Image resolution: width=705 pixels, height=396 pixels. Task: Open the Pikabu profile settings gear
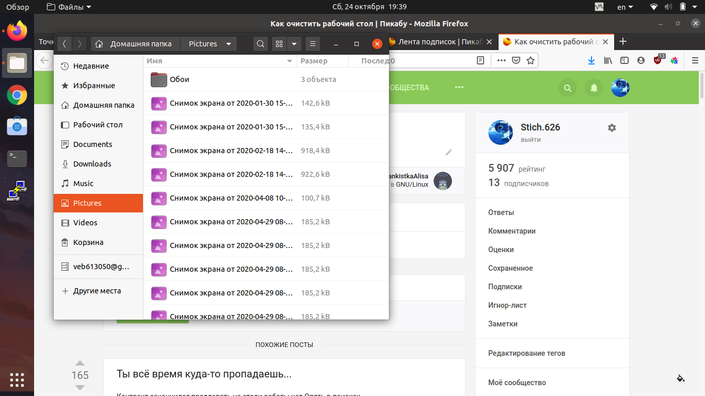pos(612,127)
